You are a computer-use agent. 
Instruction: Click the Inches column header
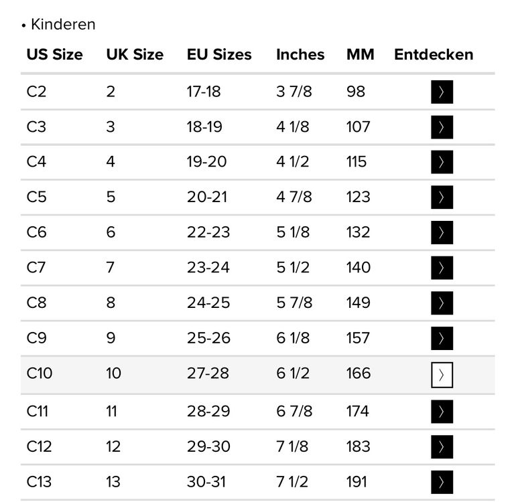[x=300, y=55]
